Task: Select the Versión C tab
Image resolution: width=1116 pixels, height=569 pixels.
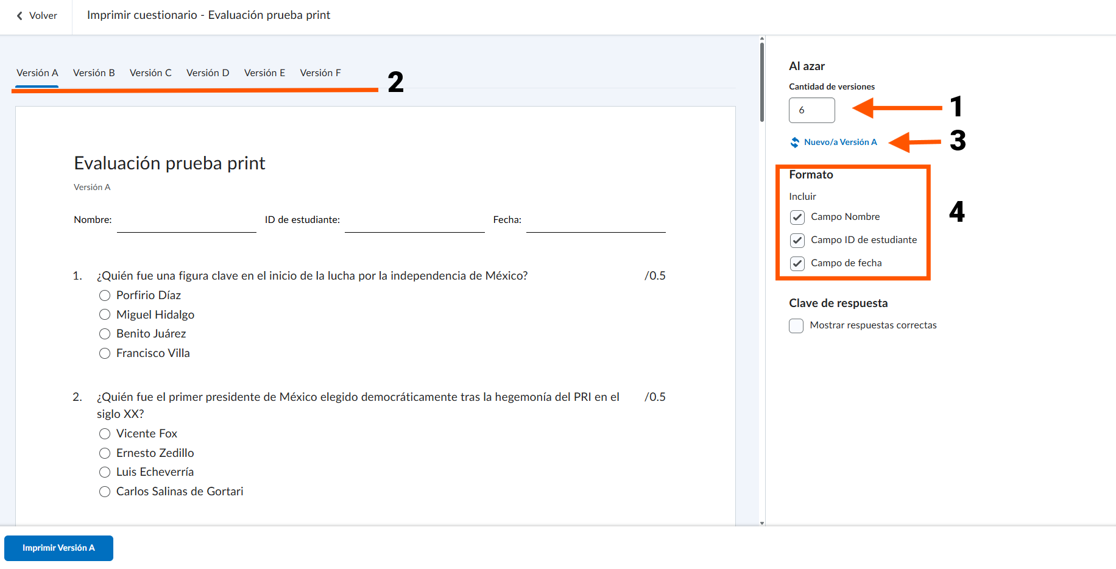Action: click(150, 73)
